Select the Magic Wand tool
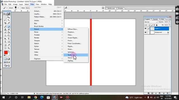This screenshot has width=179, height=100. (x=9, y=20)
